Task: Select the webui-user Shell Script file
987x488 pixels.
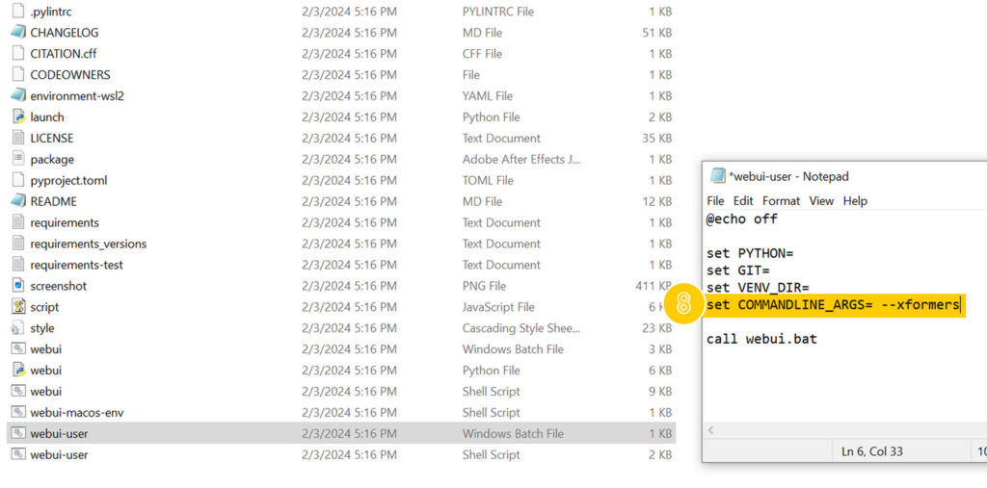Action: coord(59,455)
